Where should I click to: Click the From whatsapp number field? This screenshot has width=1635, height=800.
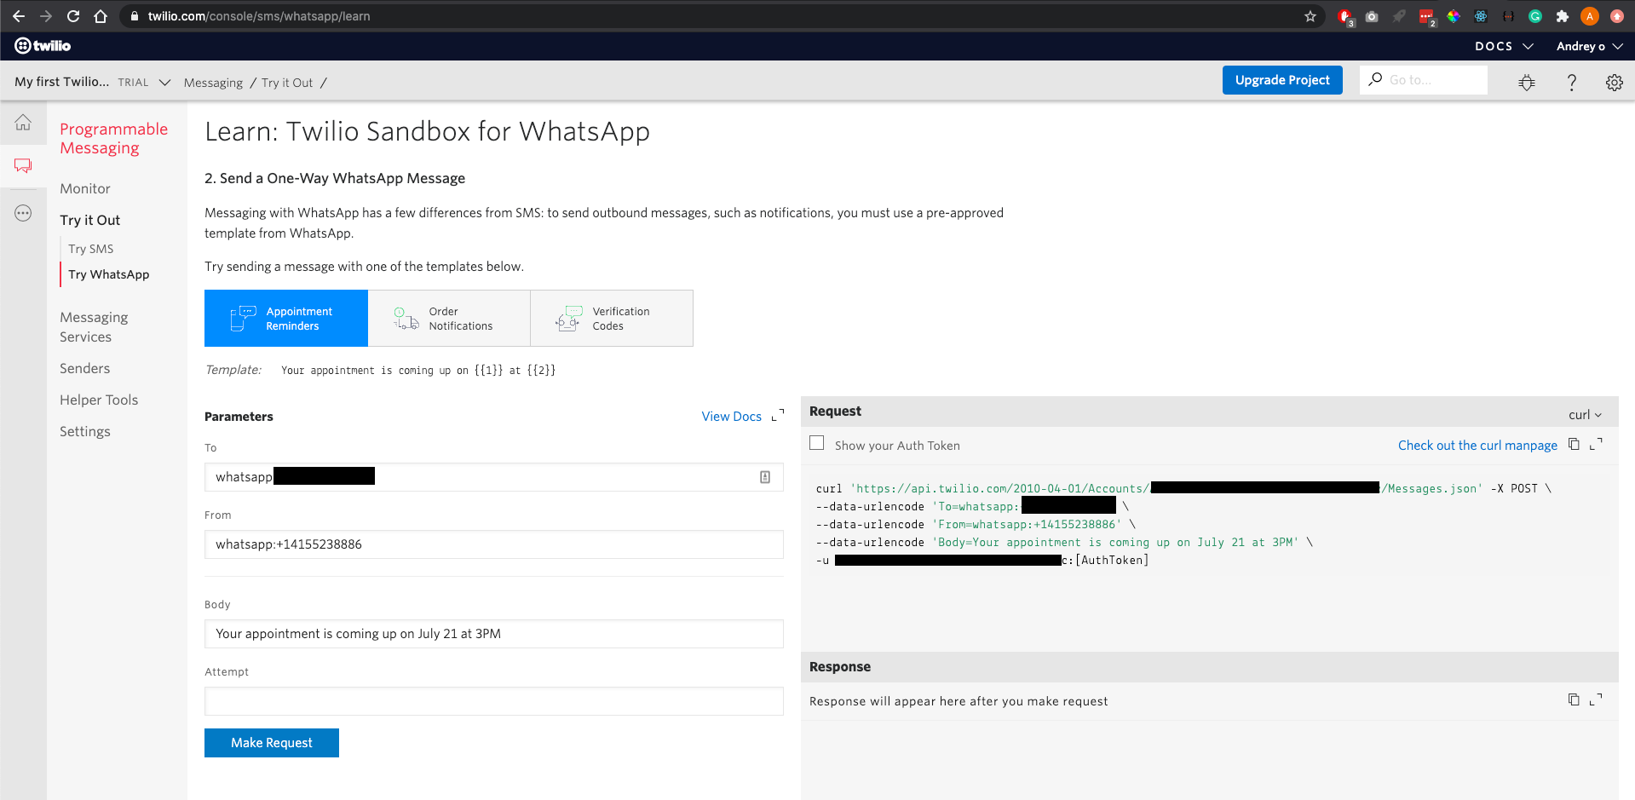(494, 544)
